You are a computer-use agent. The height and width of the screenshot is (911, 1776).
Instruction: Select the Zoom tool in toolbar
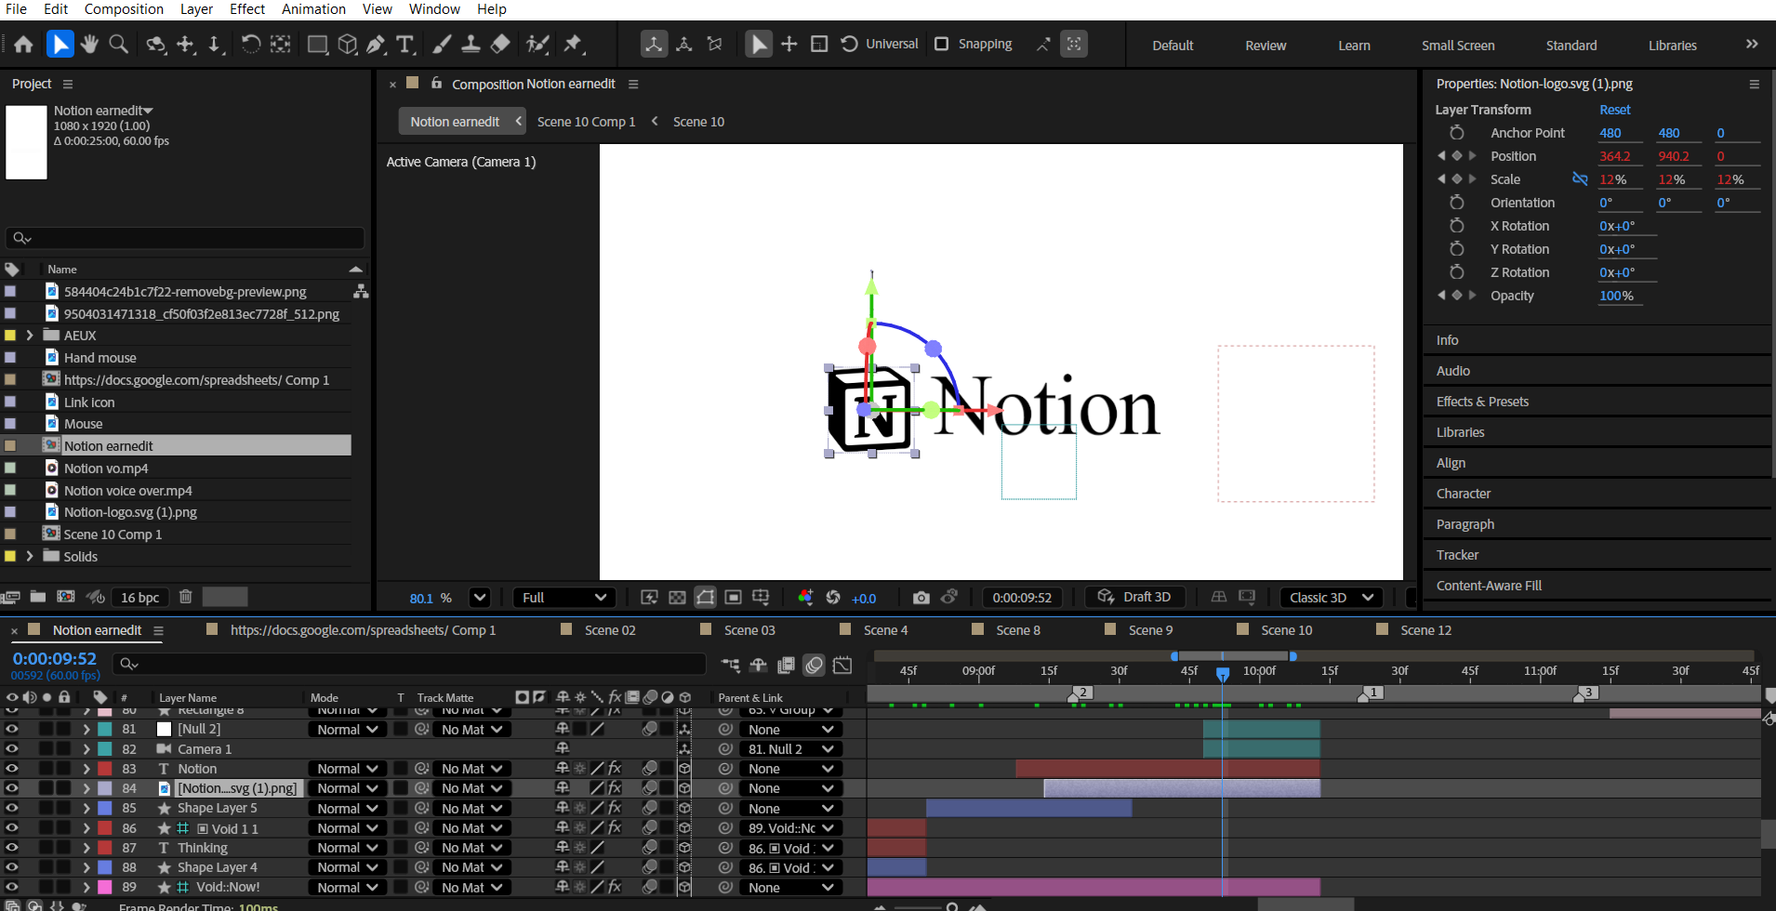point(119,45)
